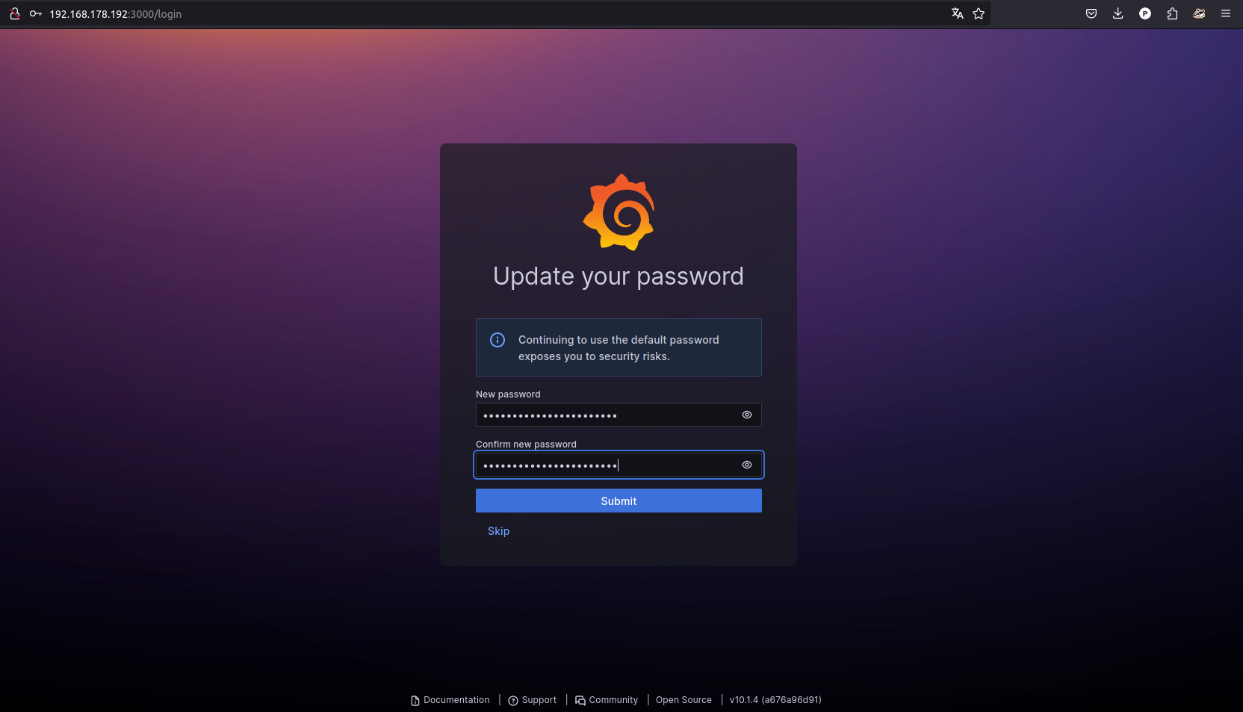Click the translate page icon
1243x712 pixels.
[957, 13]
